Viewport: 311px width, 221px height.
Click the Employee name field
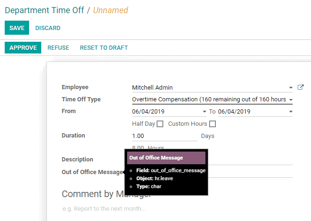point(210,87)
